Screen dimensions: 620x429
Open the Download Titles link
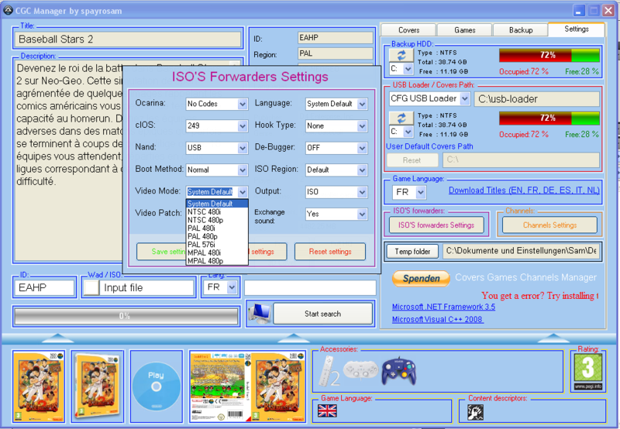coord(524,190)
